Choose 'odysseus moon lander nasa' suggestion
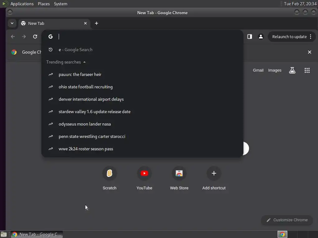Screen dimensions: 318x238 coord(142,124)
